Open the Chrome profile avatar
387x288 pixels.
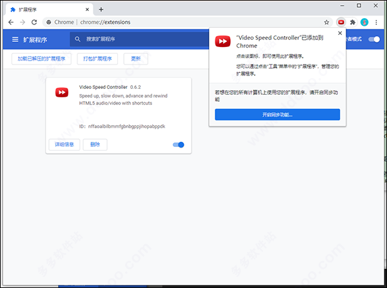(x=364, y=22)
